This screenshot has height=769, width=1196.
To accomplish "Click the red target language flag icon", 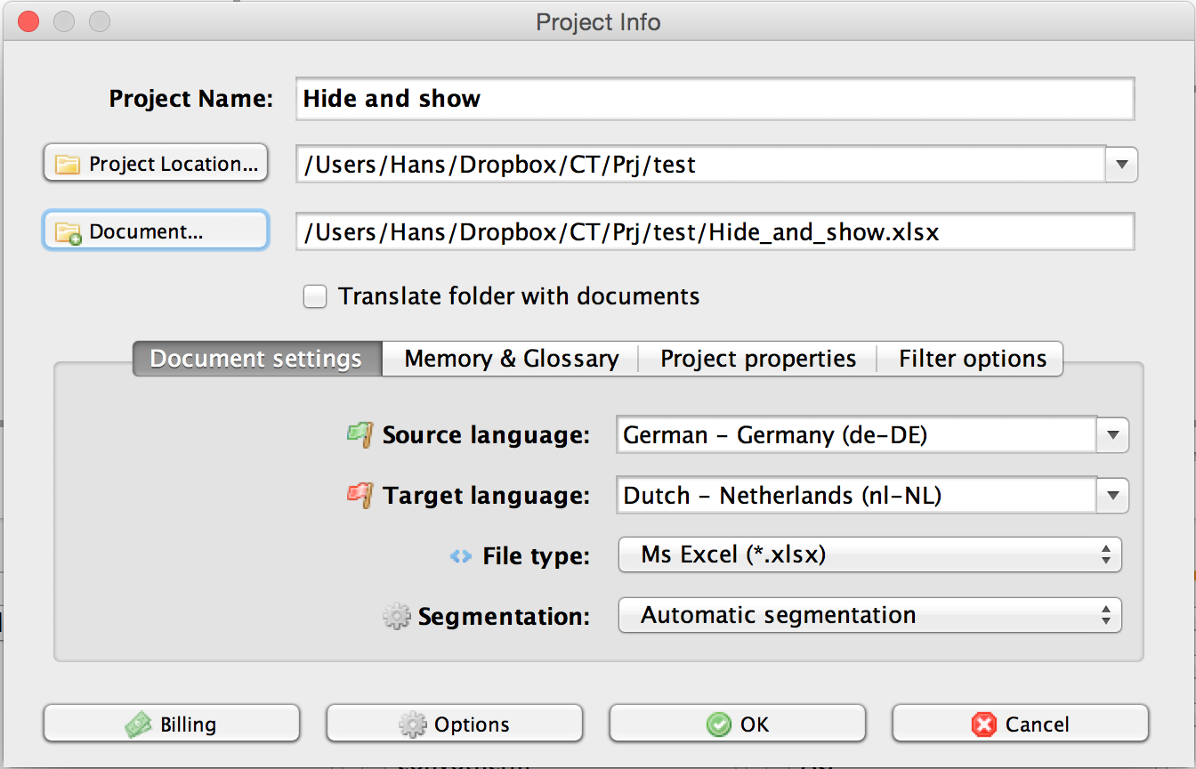I will point(360,495).
